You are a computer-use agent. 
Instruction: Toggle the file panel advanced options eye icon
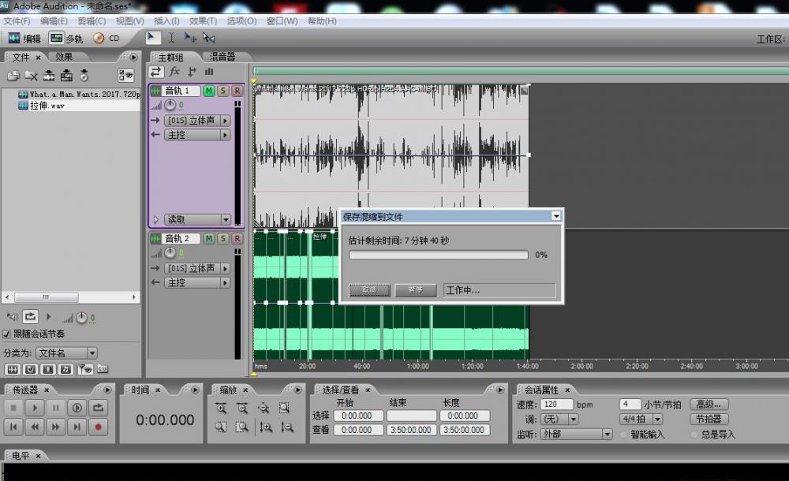tap(125, 76)
